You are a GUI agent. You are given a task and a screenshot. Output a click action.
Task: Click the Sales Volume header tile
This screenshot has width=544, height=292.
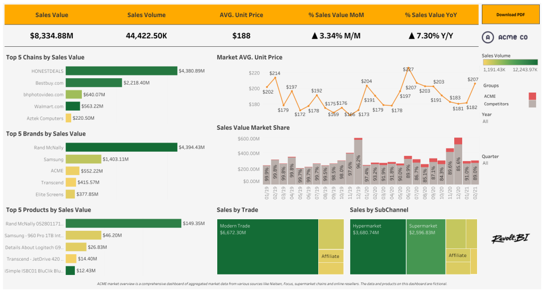pos(147,15)
